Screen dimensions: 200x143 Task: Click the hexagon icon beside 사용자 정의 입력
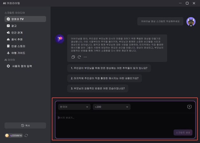pyautogui.click(x=8, y=66)
